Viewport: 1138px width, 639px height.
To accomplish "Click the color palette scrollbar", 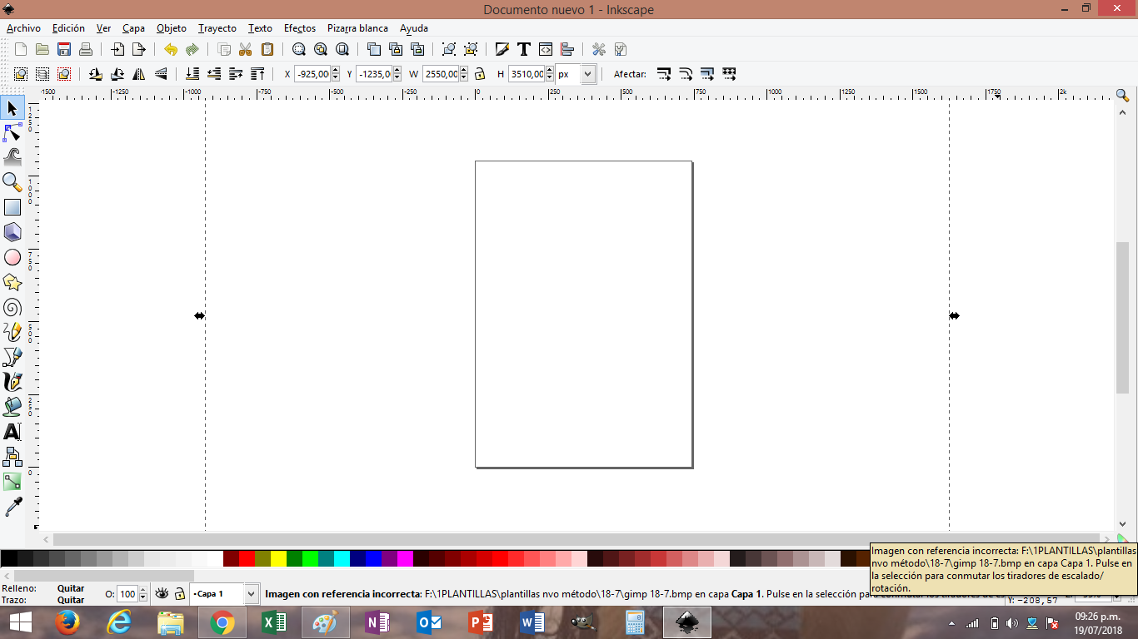I will tap(104, 575).
